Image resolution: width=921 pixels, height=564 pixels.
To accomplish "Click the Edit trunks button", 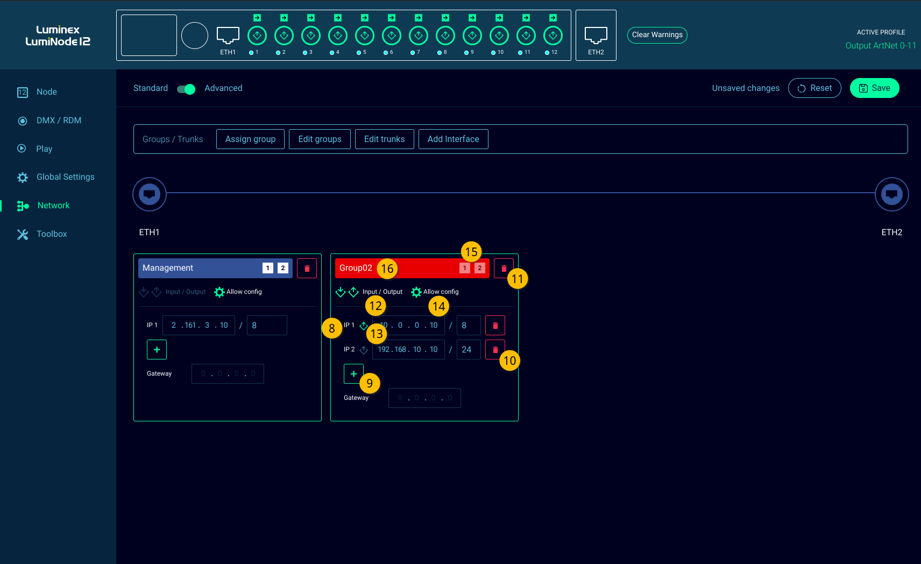I will 384,139.
